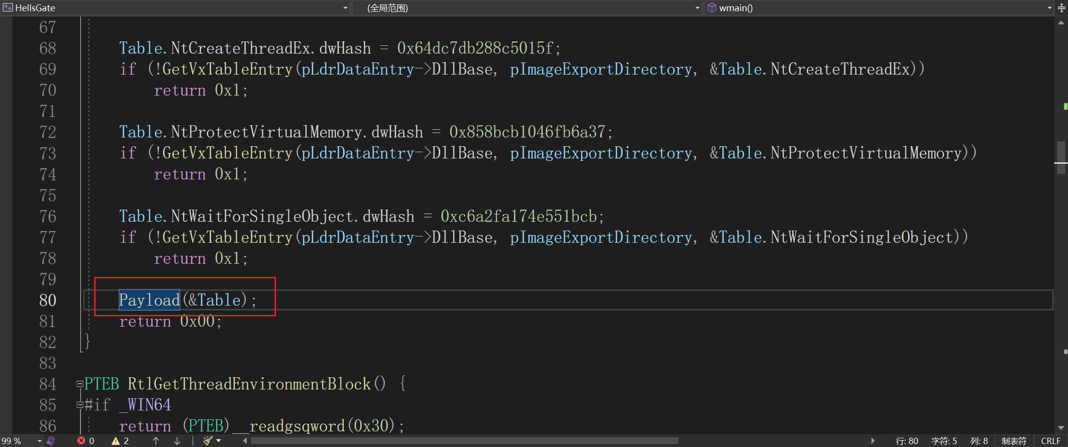Open the 99 % zoom level dropdown
Viewport: 1068px width, 447px height.
coord(40,441)
